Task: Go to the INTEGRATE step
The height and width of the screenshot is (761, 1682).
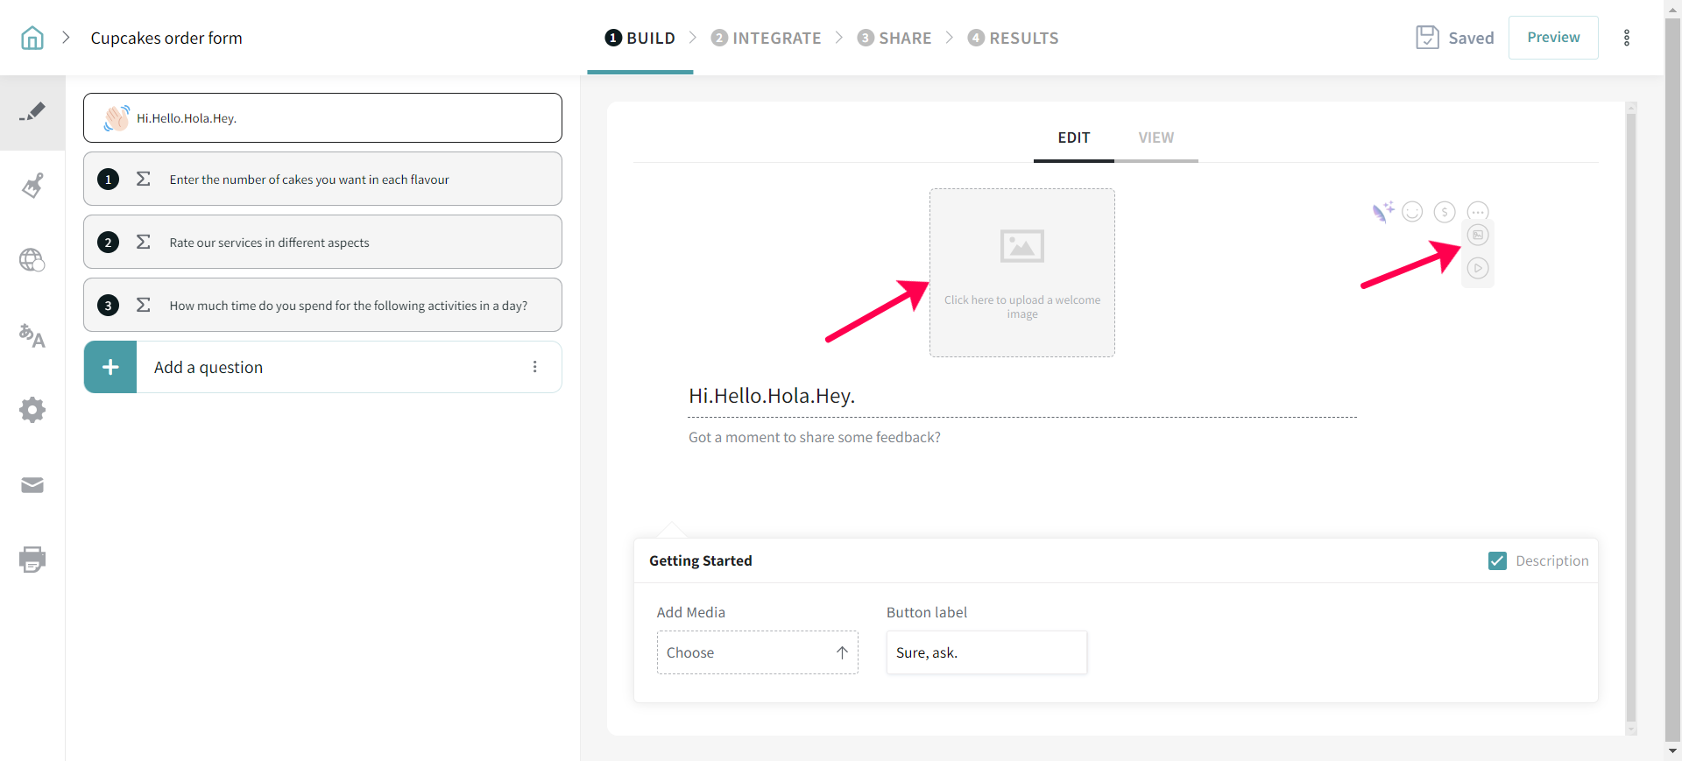Action: click(767, 38)
